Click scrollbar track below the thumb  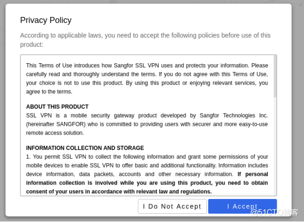pos(275,147)
